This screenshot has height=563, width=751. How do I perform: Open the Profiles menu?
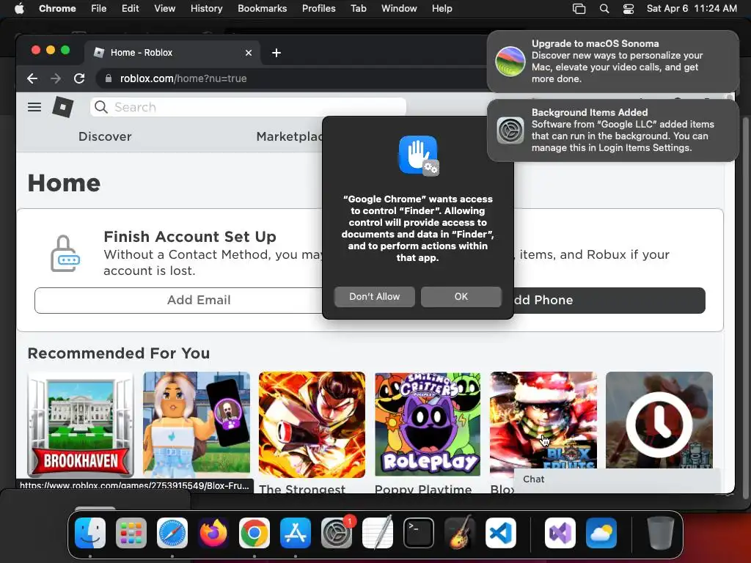pos(318,9)
